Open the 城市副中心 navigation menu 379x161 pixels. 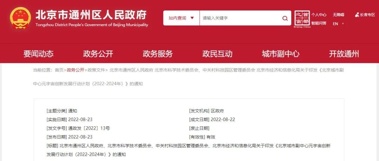pyautogui.click(x=281, y=54)
